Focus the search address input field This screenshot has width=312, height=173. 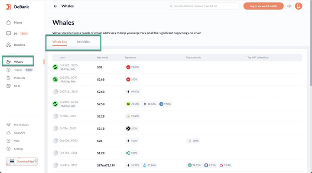click(x=203, y=6)
